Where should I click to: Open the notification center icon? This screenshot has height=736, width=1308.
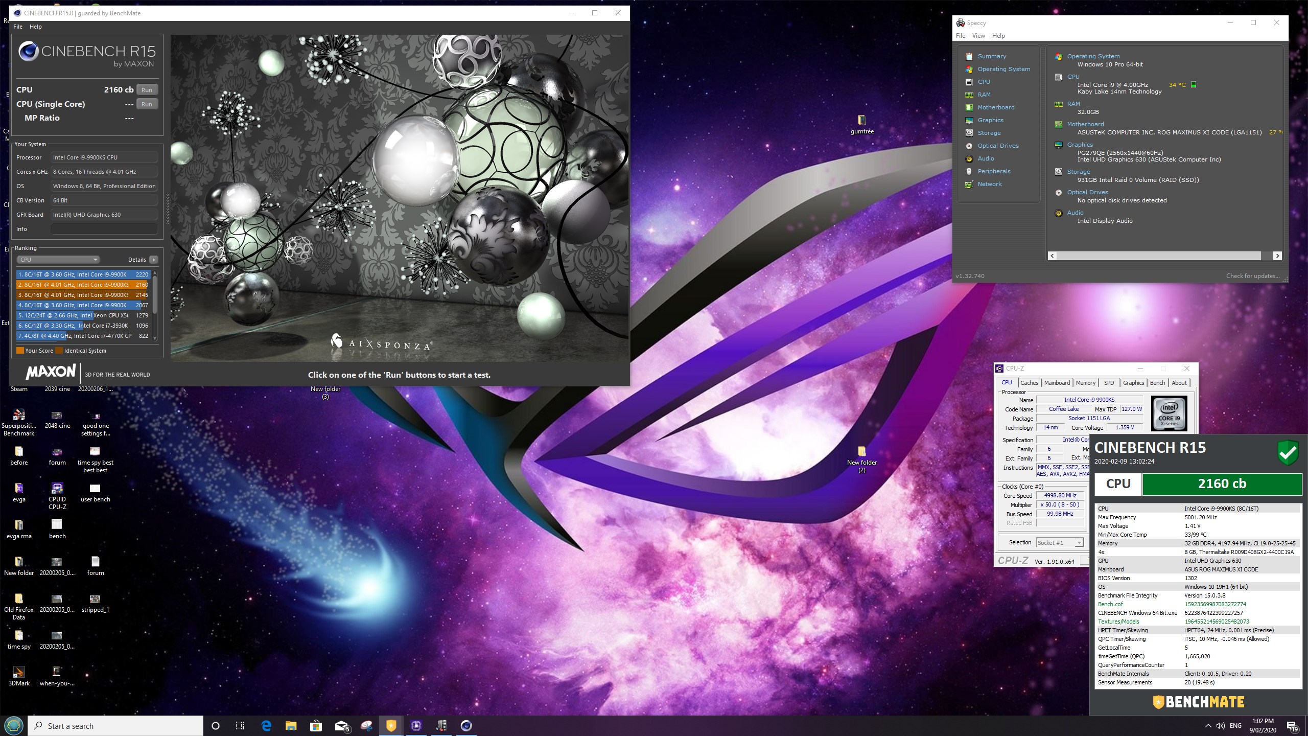[x=1292, y=726]
